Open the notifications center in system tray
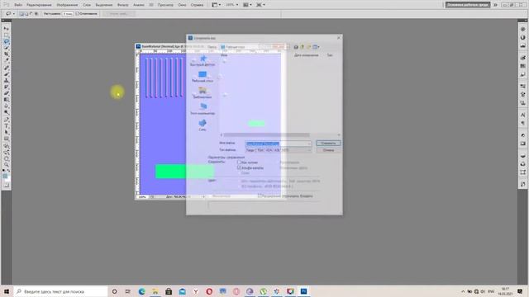The image size is (529, 297). [x=520, y=291]
